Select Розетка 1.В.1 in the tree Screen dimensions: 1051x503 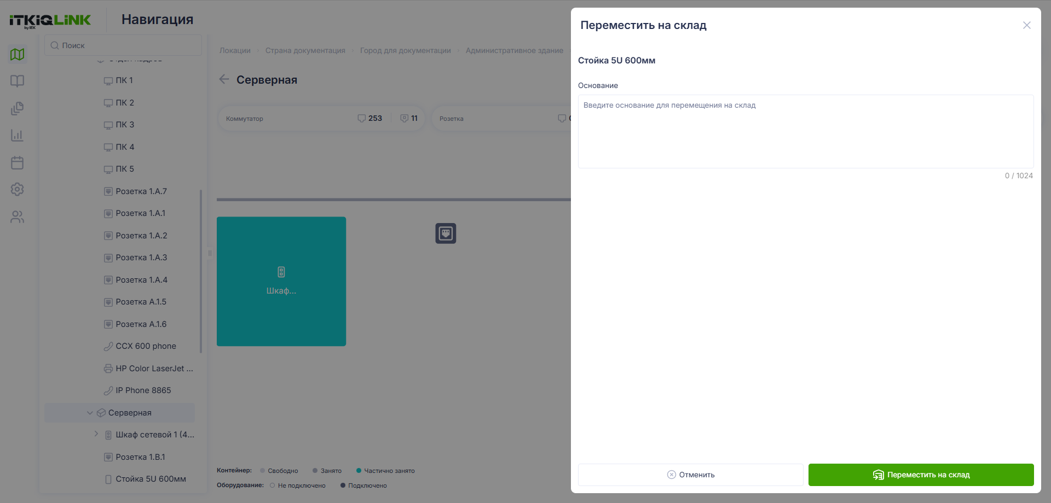[x=140, y=457]
